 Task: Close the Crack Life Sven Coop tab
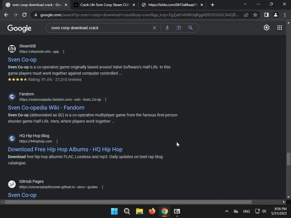click(134, 5)
